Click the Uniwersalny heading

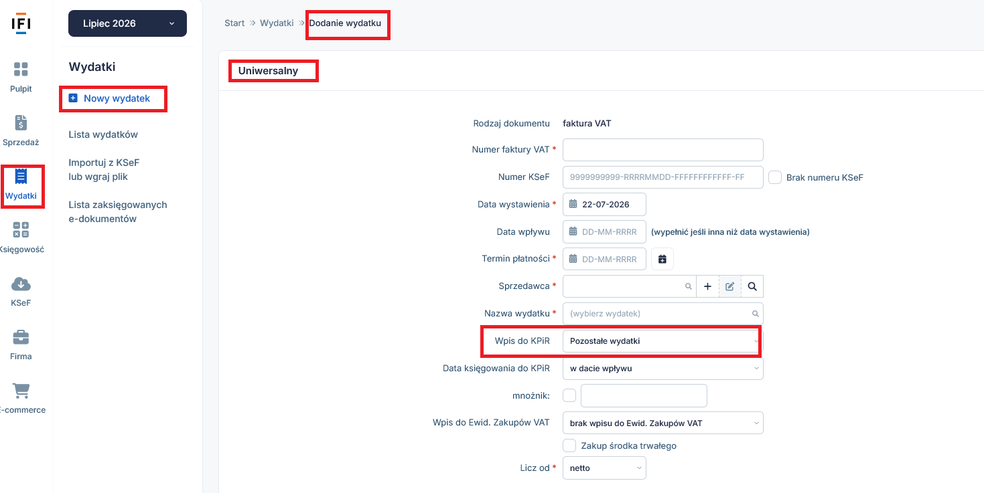click(268, 71)
